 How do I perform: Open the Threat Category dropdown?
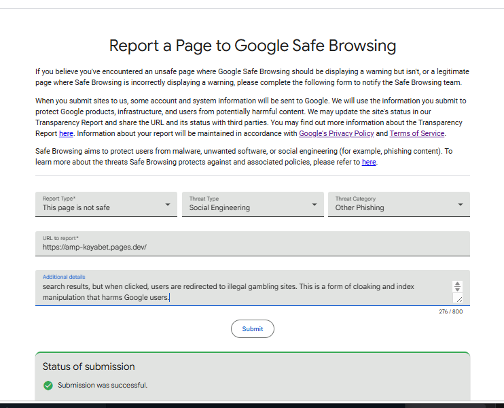point(399,204)
